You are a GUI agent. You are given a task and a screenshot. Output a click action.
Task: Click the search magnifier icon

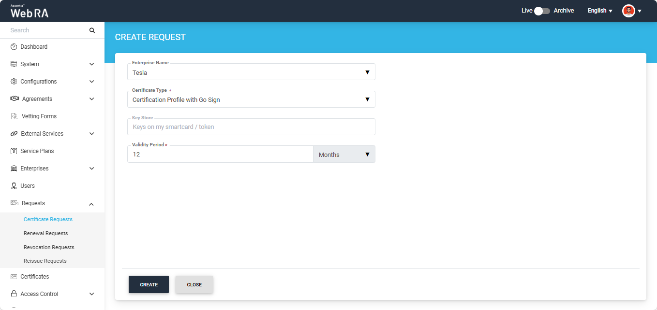[92, 30]
